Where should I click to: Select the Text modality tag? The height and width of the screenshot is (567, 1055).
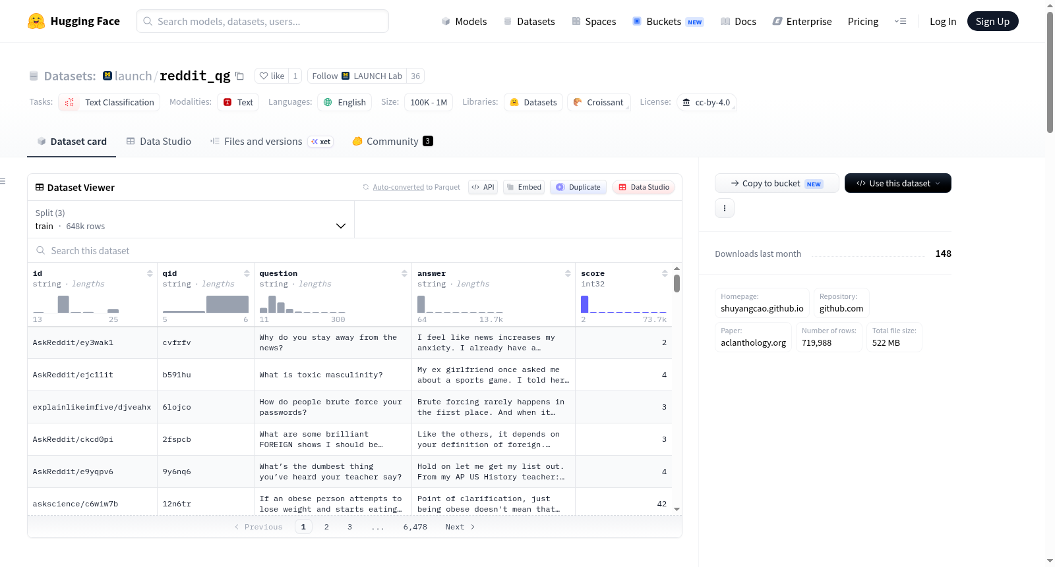(x=238, y=102)
